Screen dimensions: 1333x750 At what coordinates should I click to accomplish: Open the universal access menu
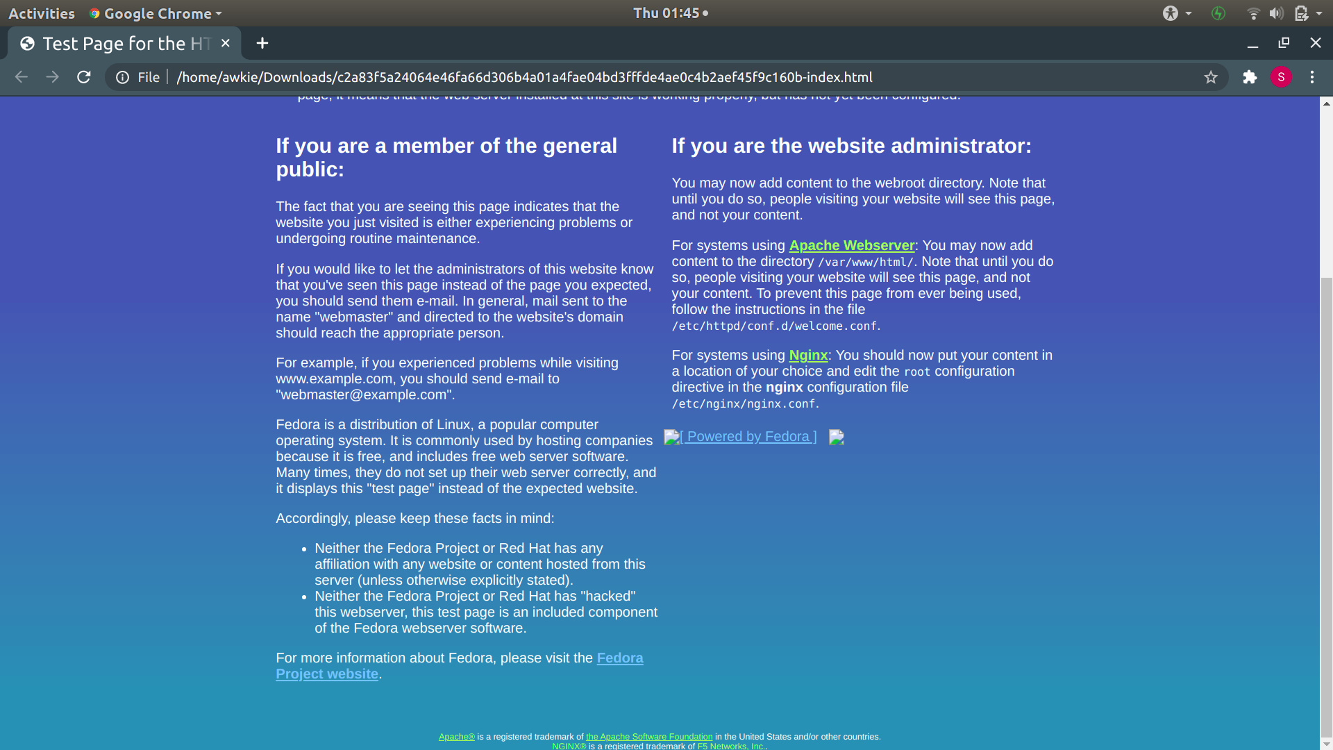[1177, 13]
